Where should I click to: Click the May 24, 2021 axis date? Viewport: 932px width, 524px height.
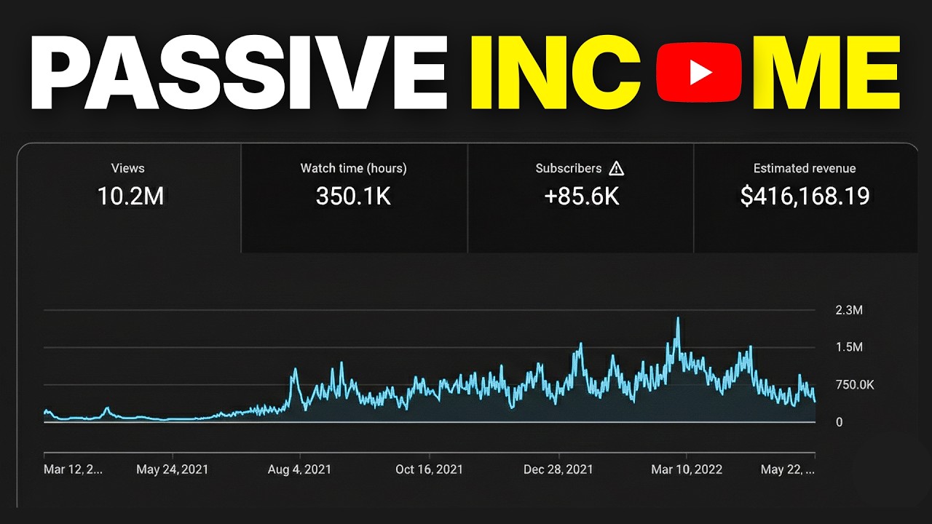pos(173,469)
